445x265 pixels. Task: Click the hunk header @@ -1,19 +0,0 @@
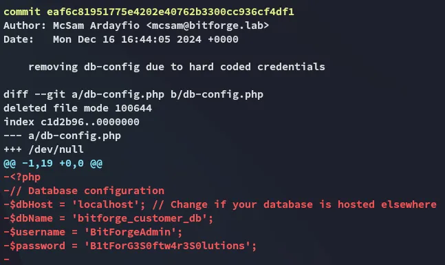(x=53, y=163)
